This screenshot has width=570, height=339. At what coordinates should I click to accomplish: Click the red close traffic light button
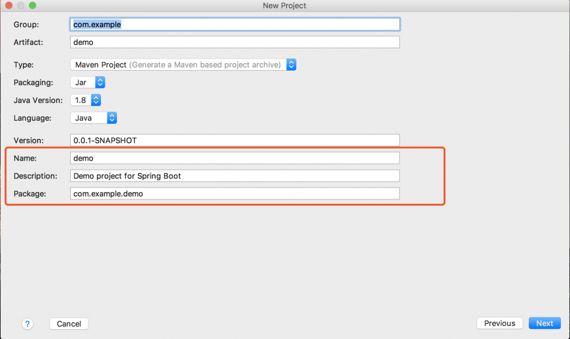(x=9, y=5)
